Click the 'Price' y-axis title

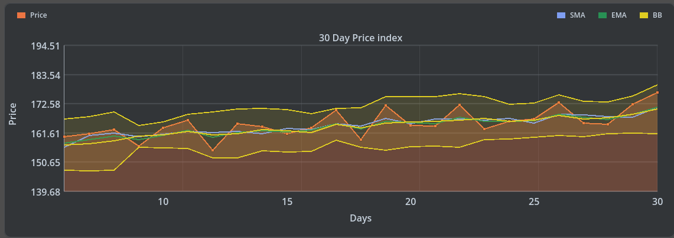13,113
